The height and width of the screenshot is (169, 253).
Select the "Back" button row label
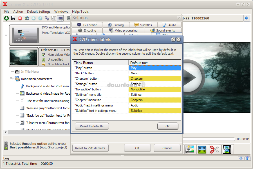(x=84, y=73)
